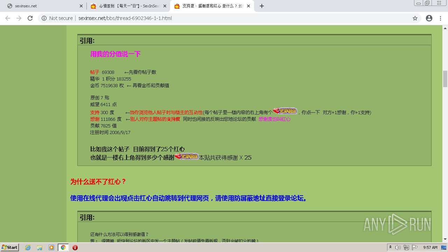Image resolution: width=448 pixels, height=252 pixels.
Task: Click the red 感谢 label
Action: pos(95,119)
